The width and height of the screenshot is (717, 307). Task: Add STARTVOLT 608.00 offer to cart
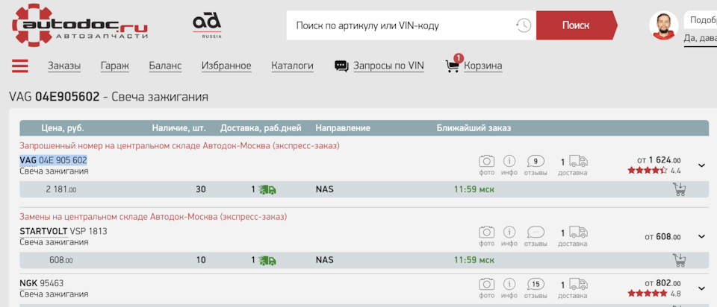coord(680,260)
